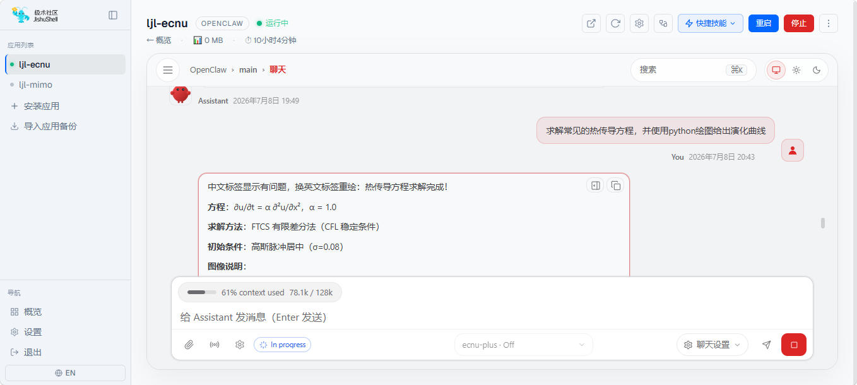Click the user message about 热传导方程
This screenshot has width=857, height=385.
[656, 131]
